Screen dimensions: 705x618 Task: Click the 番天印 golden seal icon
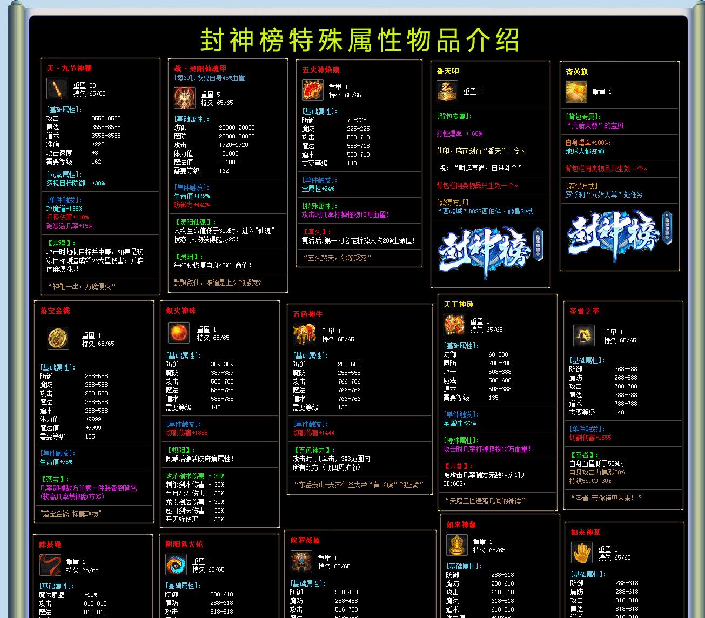(x=447, y=91)
